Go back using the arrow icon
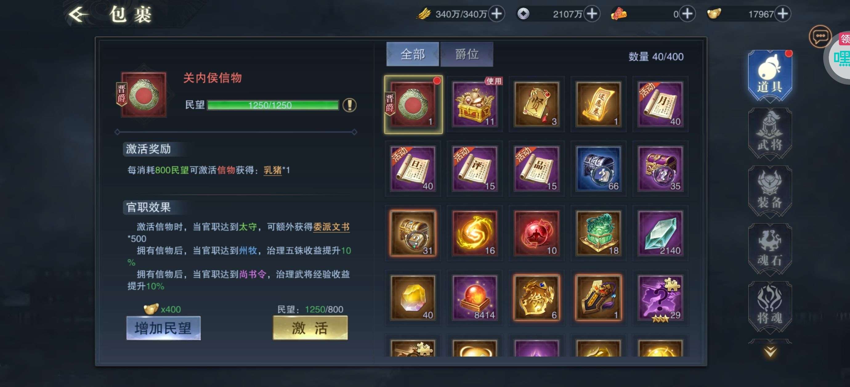The image size is (850, 387). point(79,14)
